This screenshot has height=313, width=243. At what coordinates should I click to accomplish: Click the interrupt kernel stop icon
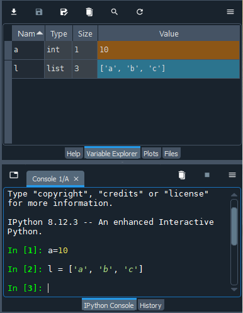(x=207, y=175)
